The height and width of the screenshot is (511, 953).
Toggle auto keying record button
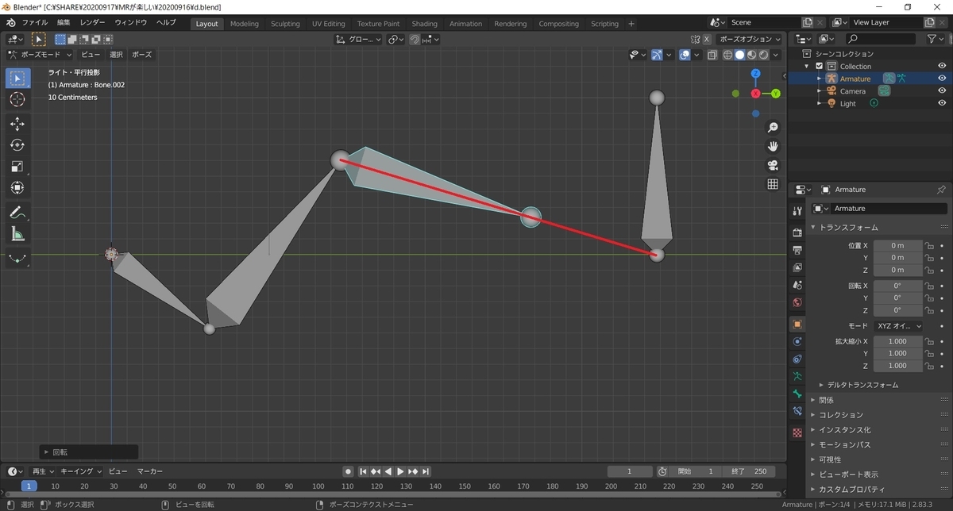pyautogui.click(x=348, y=471)
